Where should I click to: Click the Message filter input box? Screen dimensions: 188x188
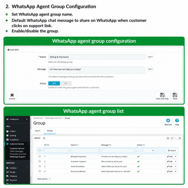(118, 150)
